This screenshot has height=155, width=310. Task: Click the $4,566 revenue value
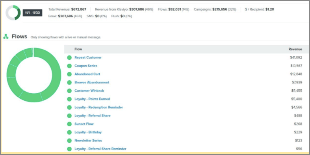pyautogui.click(x=297, y=107)
